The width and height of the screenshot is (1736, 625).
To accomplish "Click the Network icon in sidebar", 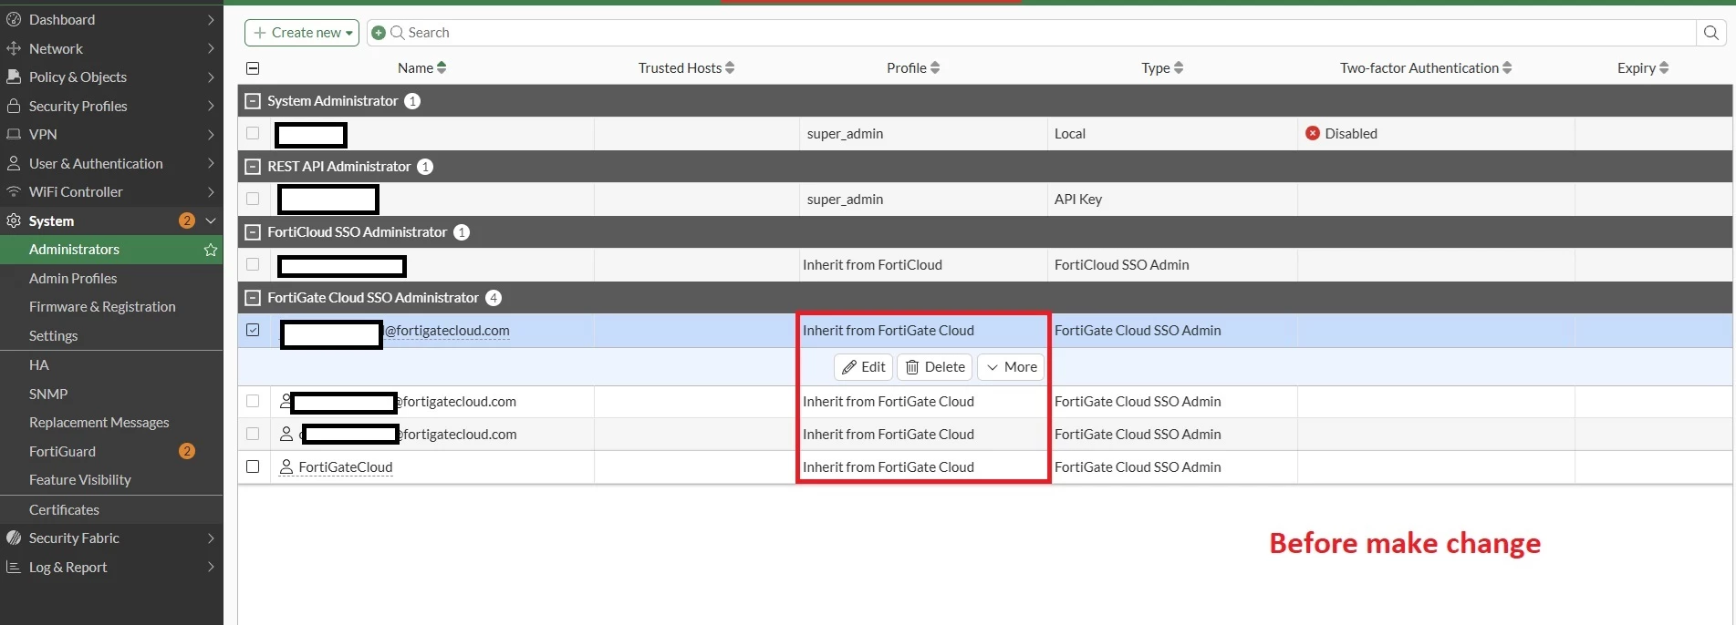I will click(14, 48).
